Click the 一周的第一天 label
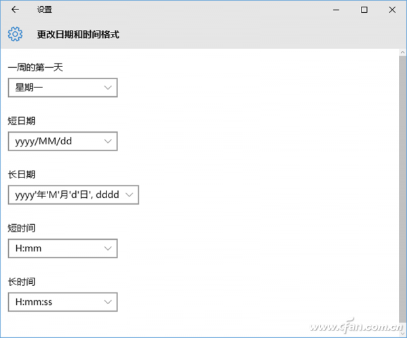The image size is (407, 338). (35, 67)
